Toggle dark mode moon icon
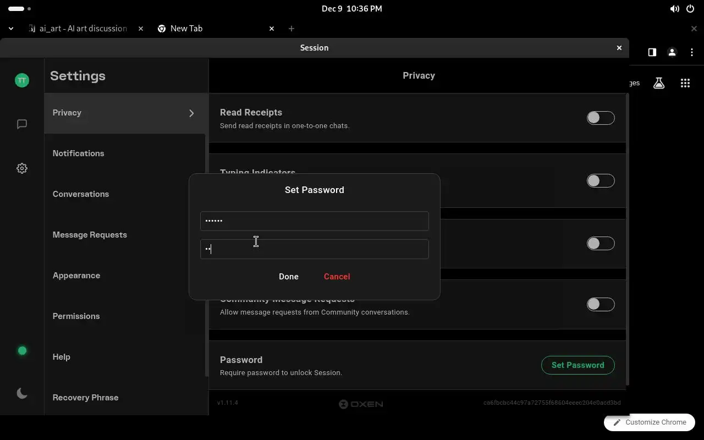The width and height of the screenshot is (704, 440). coord(22,393)
